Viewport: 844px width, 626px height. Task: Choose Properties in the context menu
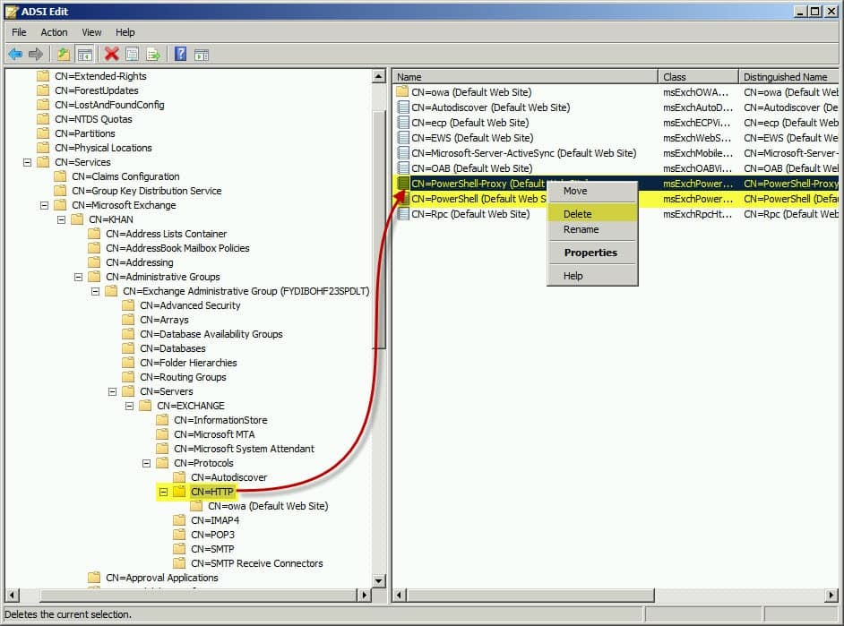[x=592, y=253]
